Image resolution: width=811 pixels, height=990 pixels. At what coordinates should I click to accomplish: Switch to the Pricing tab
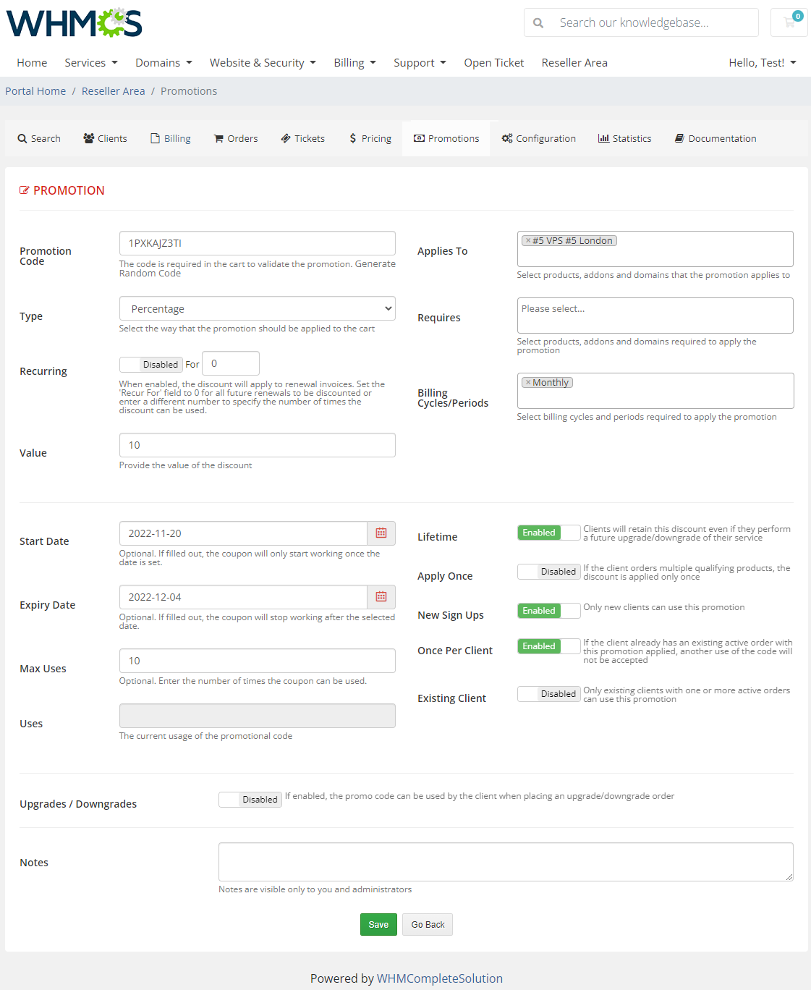click(x=370, y=138)
